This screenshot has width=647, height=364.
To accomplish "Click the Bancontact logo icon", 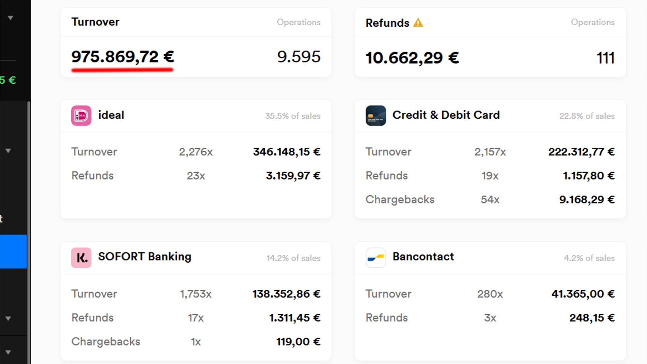I will (375, 258).
